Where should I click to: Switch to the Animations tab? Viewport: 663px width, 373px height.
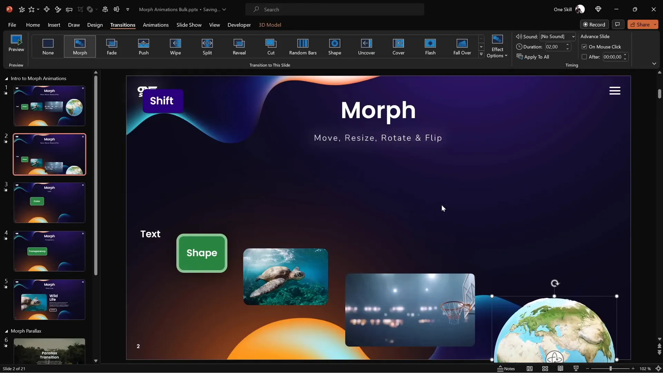(x=156, y=25)
